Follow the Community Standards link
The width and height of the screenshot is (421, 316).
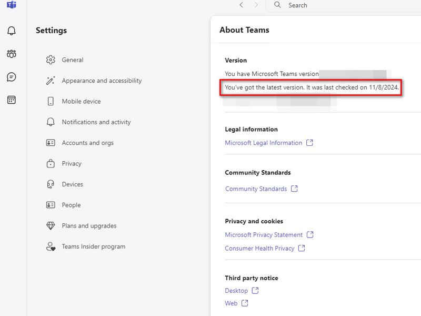(256, 189)
